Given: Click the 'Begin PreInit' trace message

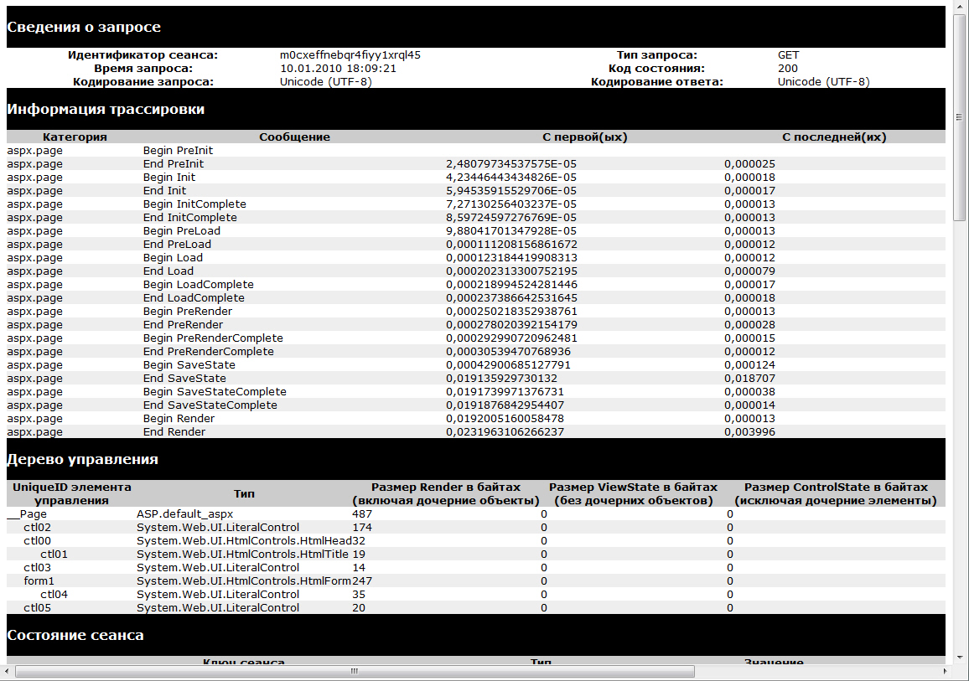Looking at the screenshot, I should [178, 151].
